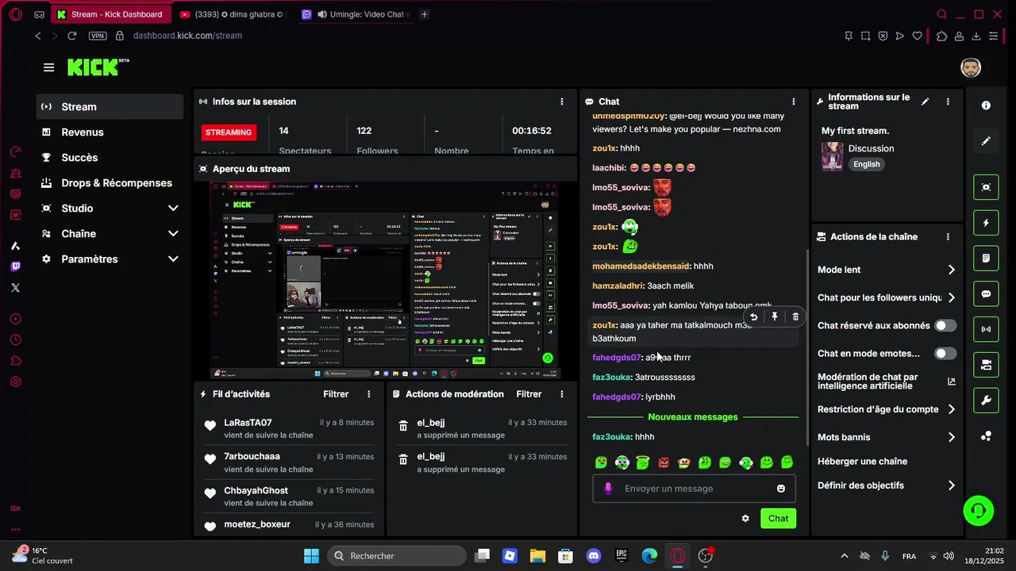Screen dimensions: 1016x571
Task: Open the Actions de modération options menu
Action: (562, 394)
